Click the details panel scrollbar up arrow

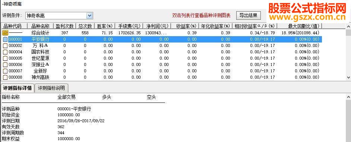click(x=348, y=97)
